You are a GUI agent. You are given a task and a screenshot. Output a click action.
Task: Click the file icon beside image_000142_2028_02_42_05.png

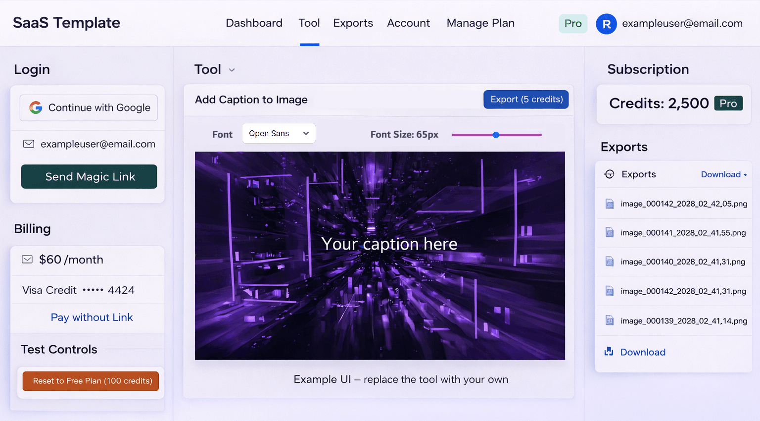coord(609,204)
